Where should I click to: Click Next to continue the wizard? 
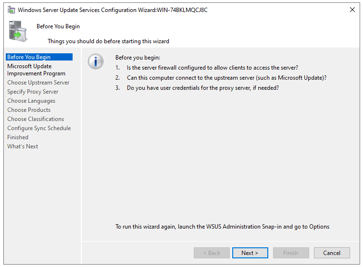(x=250, y=253)
